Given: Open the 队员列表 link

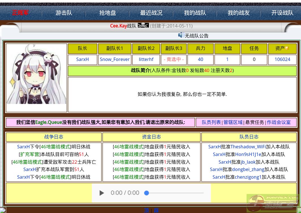Looking at the screenshot, I should (x=211, y=122).
